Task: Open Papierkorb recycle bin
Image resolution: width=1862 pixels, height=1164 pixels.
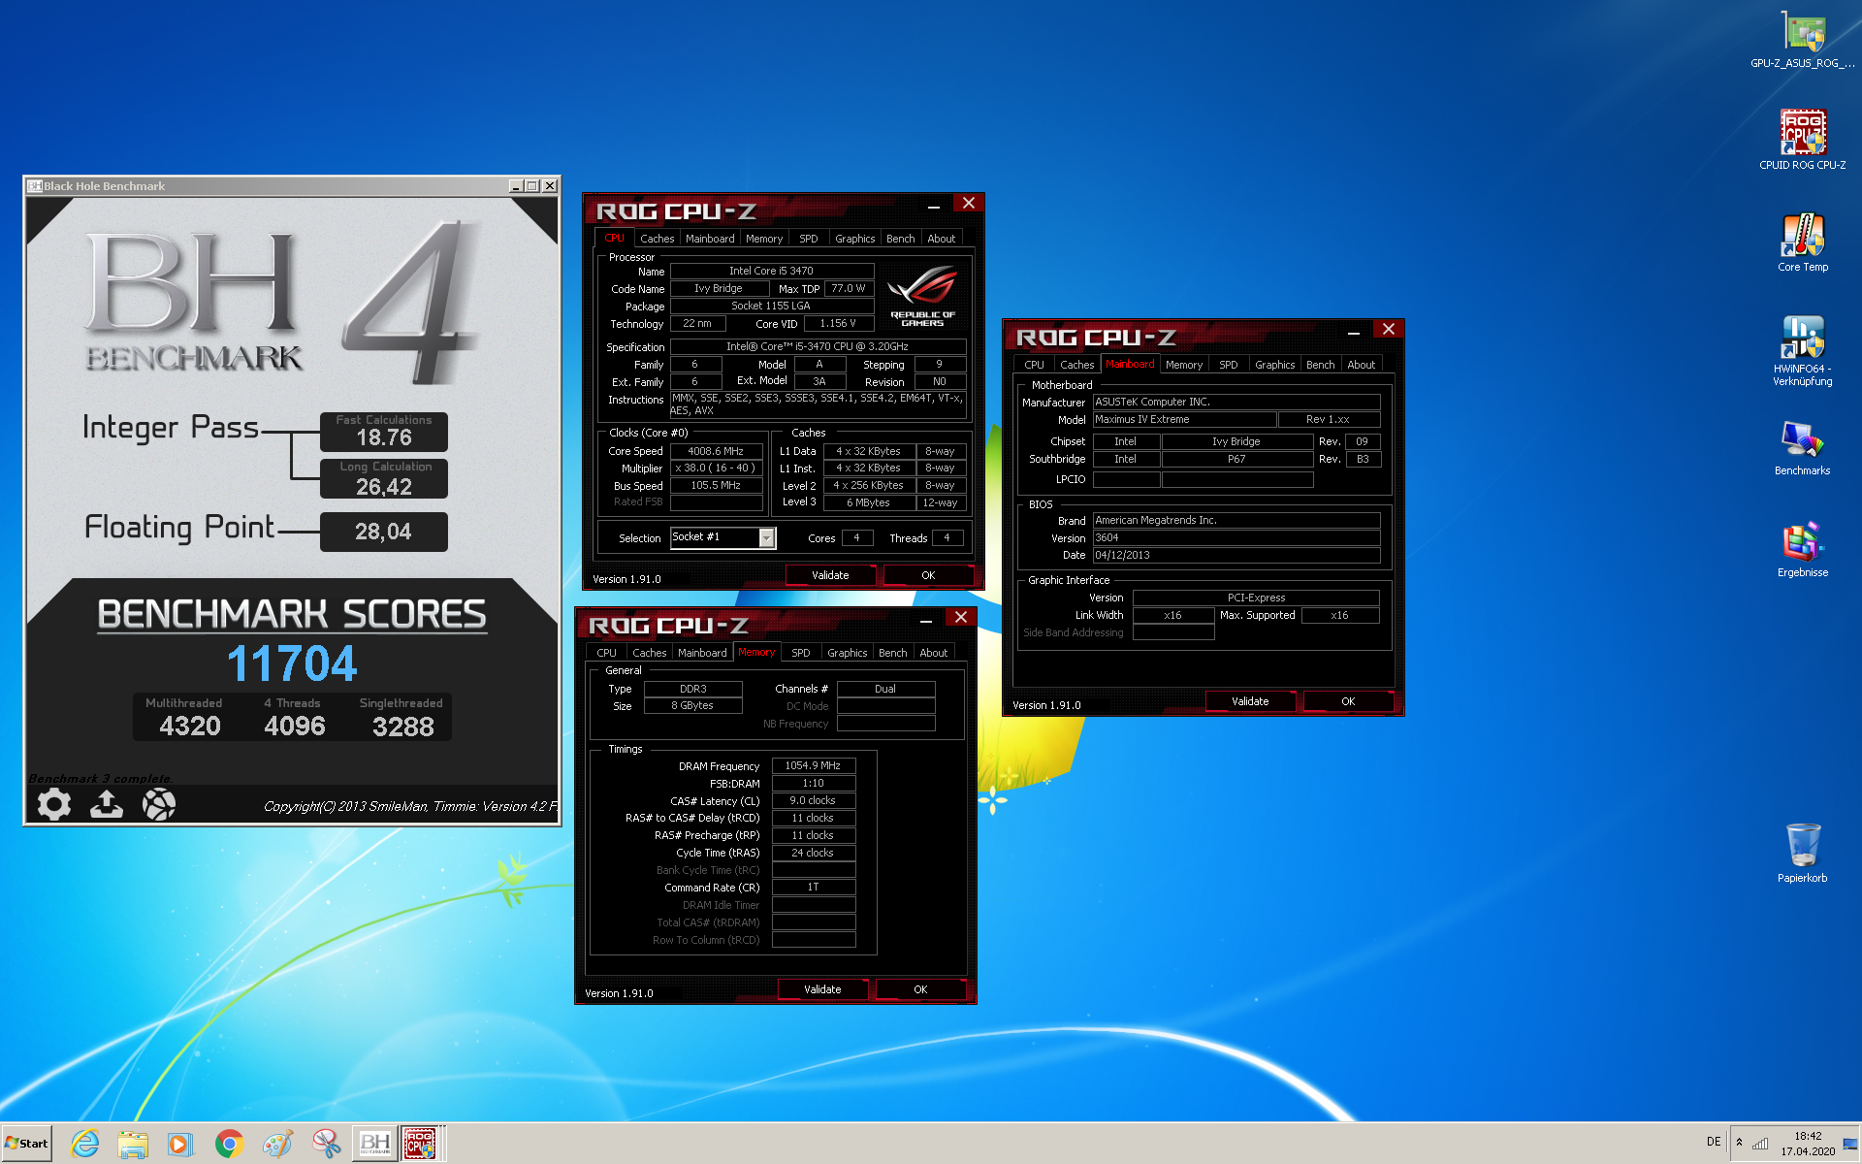Action: [x=1803, y=853]
